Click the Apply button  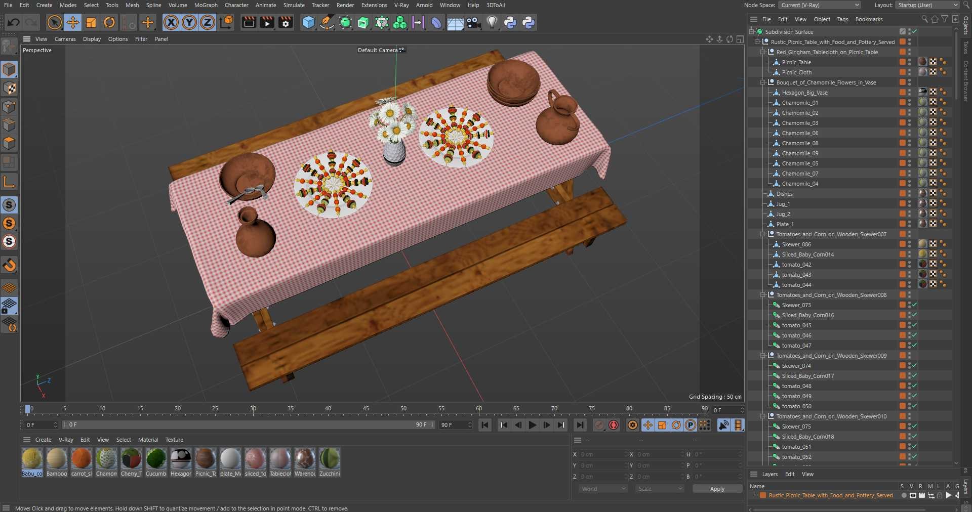coord(717,489)
